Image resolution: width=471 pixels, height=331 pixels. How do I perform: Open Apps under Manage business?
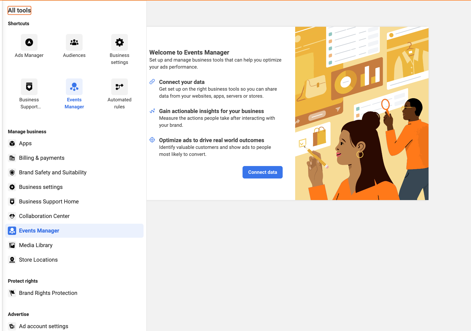(74, 143)
